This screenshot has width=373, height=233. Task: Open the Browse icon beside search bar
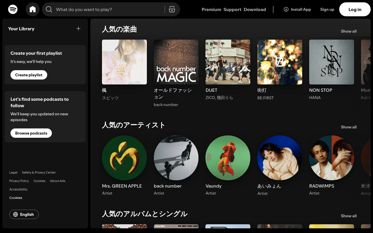coord(172,9)
